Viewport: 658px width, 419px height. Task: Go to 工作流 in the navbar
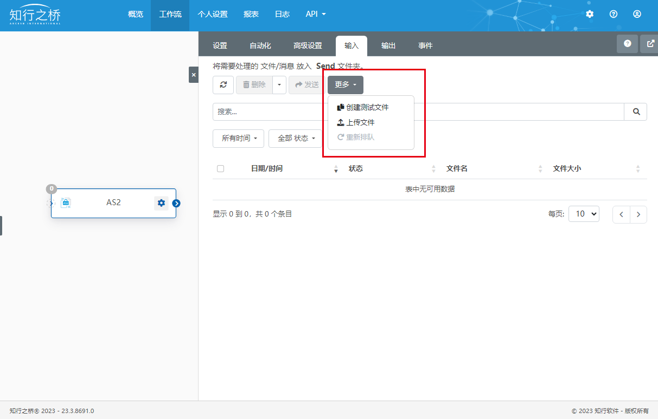170,15
